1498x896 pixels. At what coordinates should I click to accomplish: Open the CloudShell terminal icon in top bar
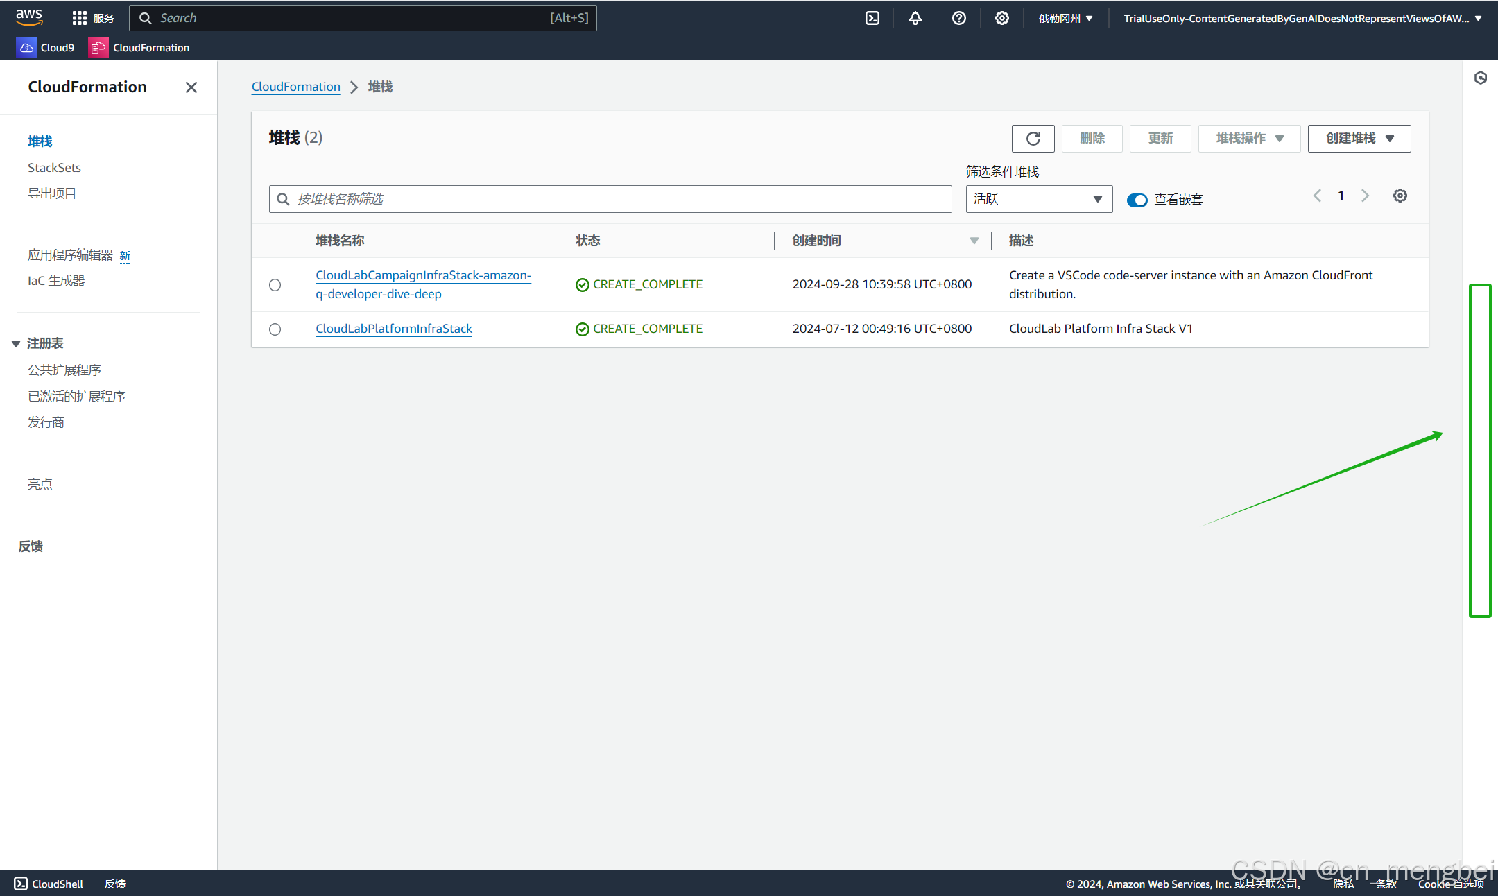coord(872,18)
